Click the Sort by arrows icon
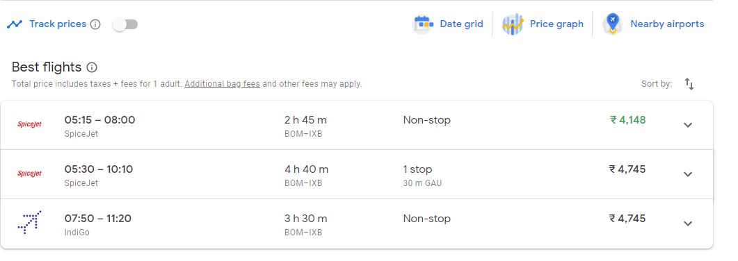This screenshot has width=738, height=261. [689, 84]
